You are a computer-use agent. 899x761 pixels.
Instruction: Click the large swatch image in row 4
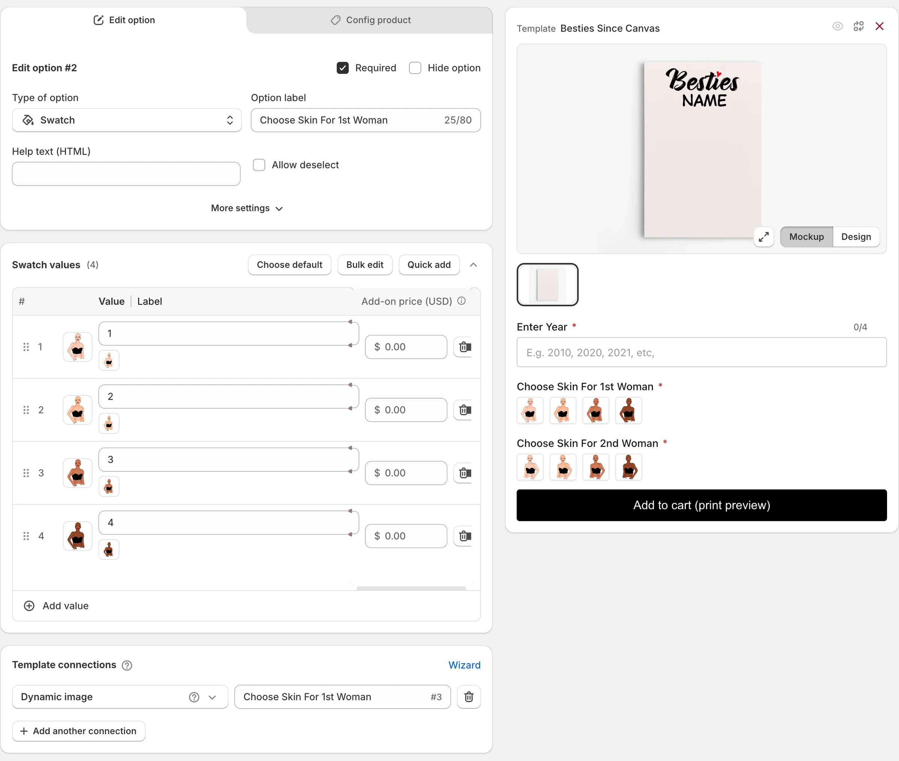tap(78, 536)
